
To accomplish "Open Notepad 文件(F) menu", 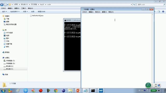I will click(x=85, y=12).
